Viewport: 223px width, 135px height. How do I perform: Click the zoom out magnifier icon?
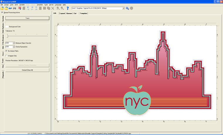pyautogui.click(x=62, y=8)
